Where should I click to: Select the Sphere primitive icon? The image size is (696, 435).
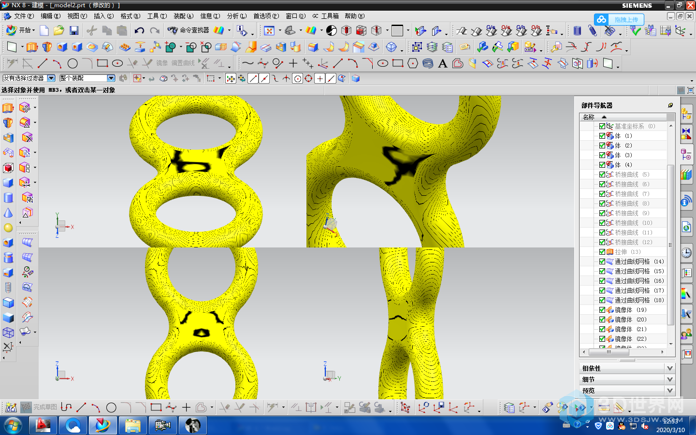[x=8, y=228]
